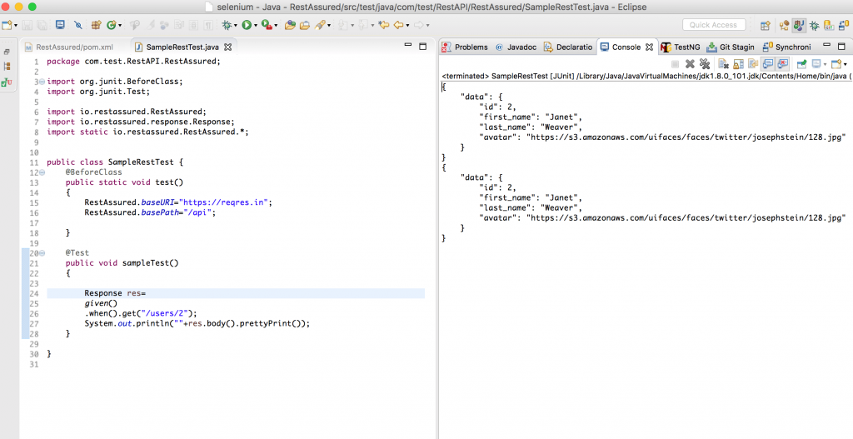Click the Clear Console icon

coord(724,64)
